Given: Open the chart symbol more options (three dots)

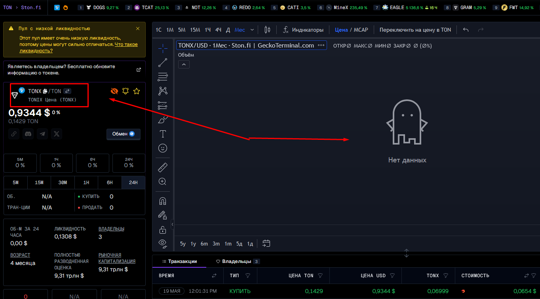Looking at the screenshot, I should (321, 46).
